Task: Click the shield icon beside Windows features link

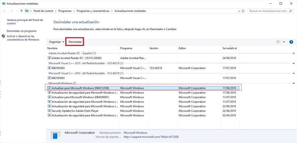Action: tap(3, 36)
